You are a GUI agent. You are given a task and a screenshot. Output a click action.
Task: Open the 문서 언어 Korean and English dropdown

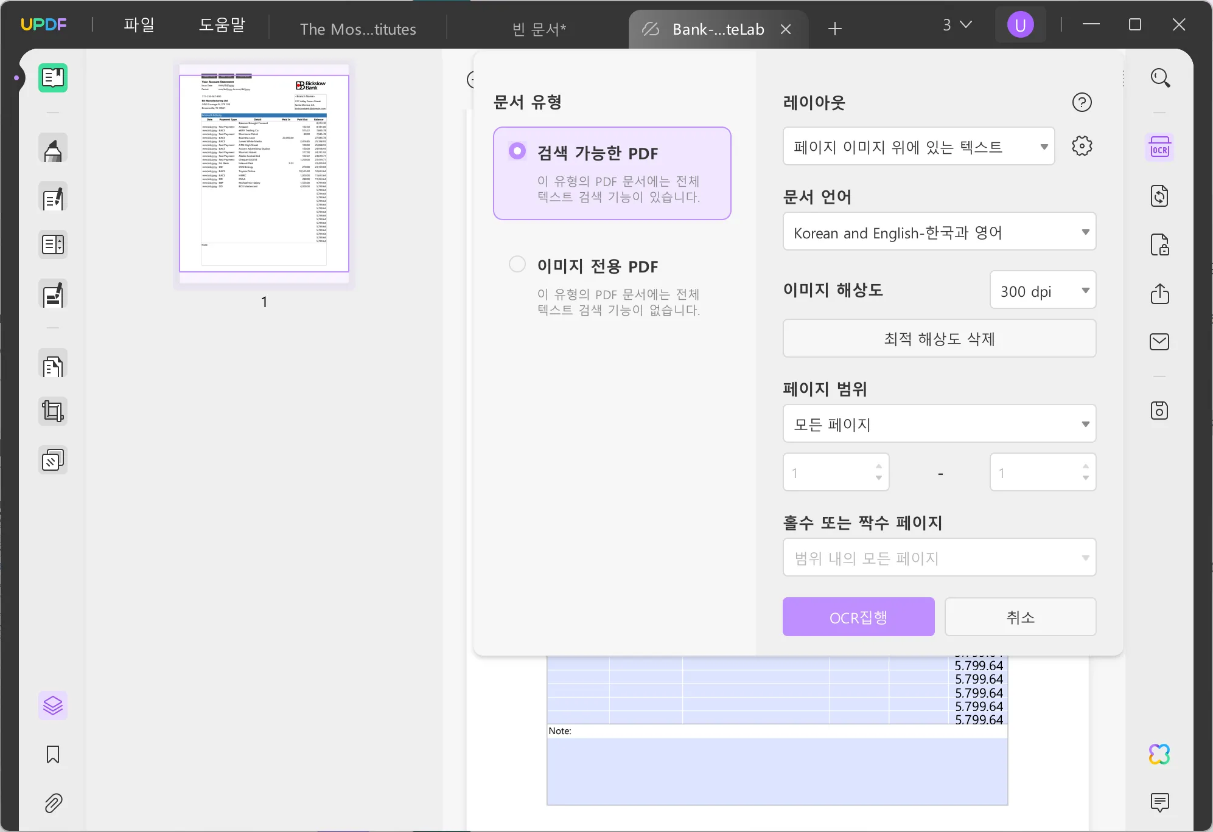click(939, 232)
